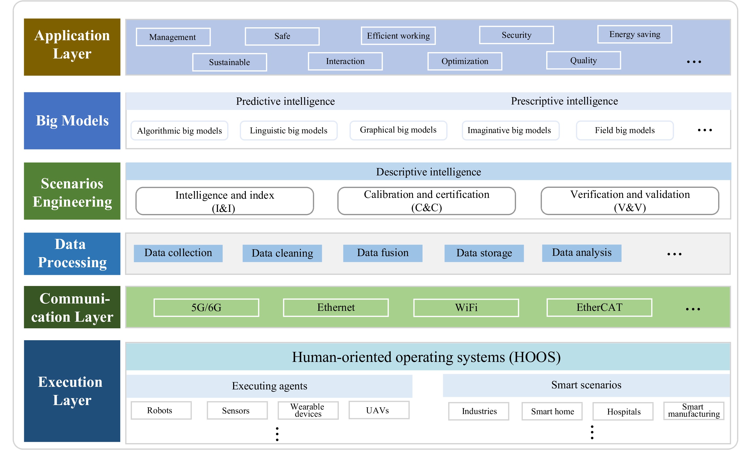The width and height of the screenshot is (751, 450).
Task: Click the Quality box
Action: click(583, 60)
